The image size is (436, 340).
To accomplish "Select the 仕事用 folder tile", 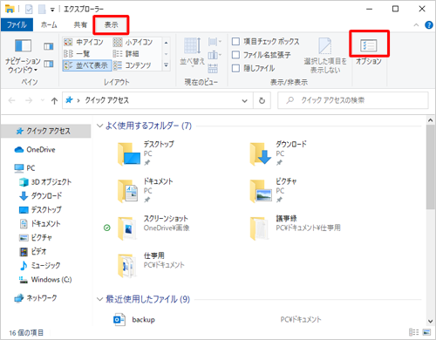I will click(151, 265).
